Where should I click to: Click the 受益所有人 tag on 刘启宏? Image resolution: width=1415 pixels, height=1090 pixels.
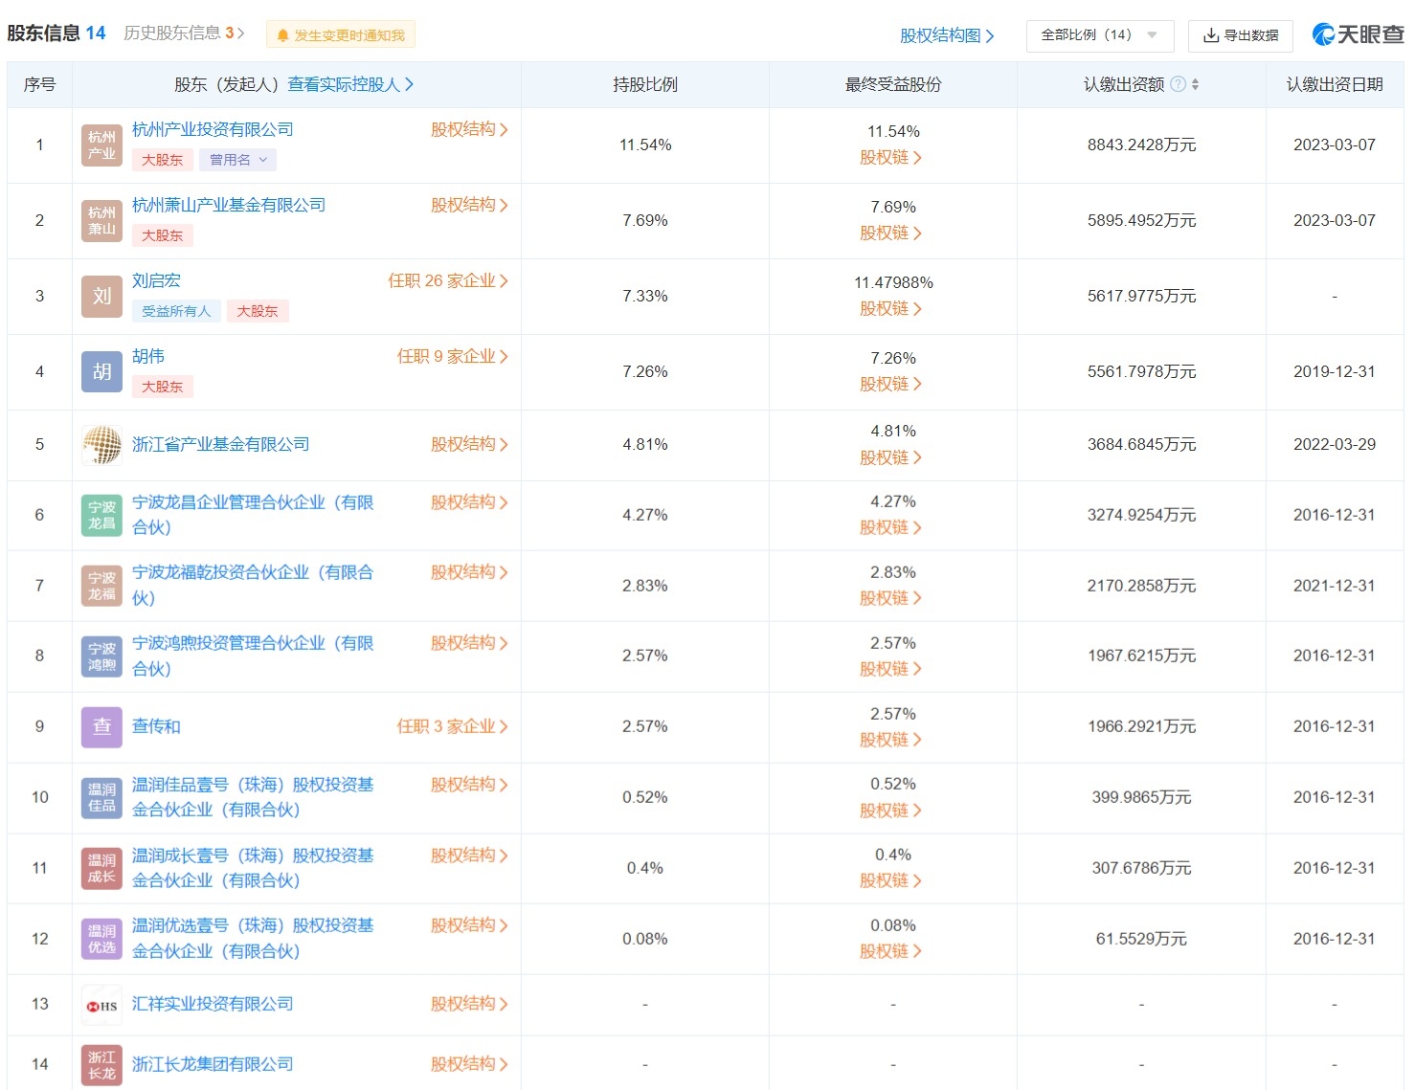176,311
